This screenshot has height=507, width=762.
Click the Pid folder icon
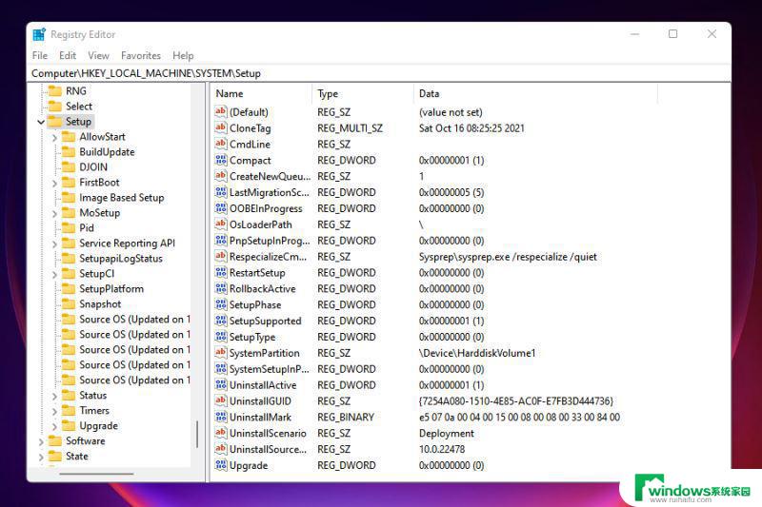[x=69, y=227]
